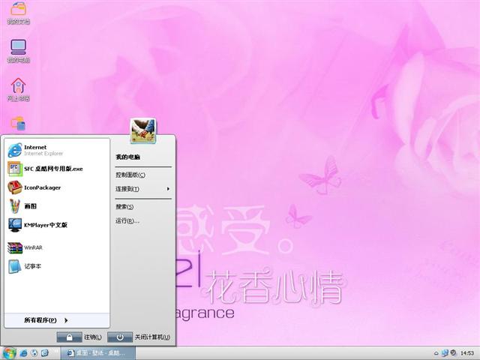
Task: Open the 网上邻居 desktop icon
Action: click(18, 89)
